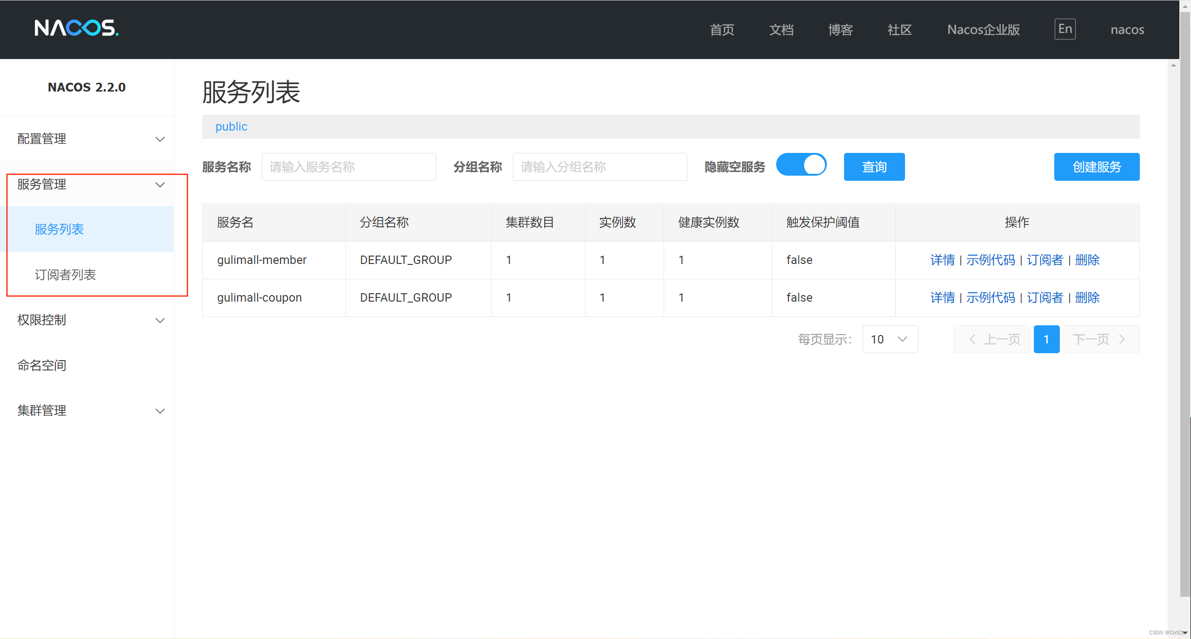Open the page size dropdown showing 10
Image resolution: width=1191 pixels, height=639 pixels.
tap(890, 339)
